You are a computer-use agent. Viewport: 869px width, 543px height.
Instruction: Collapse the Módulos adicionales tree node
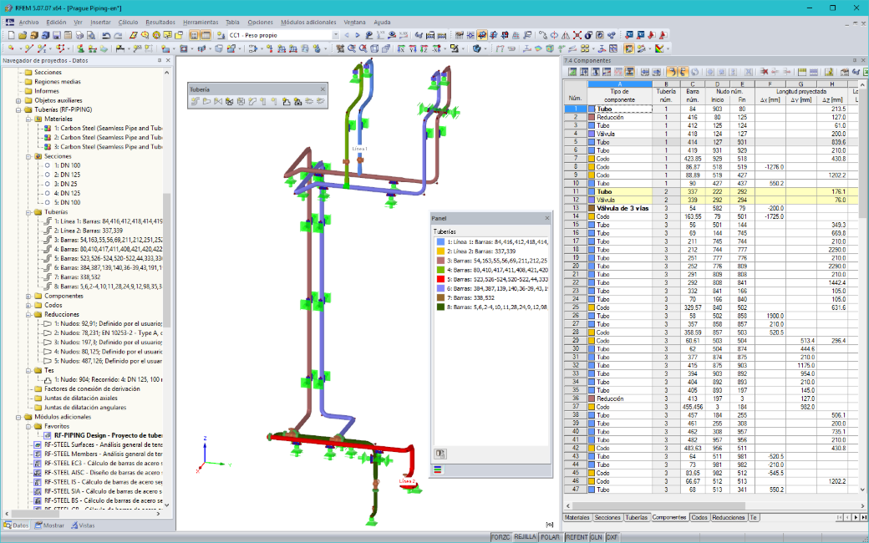[18, 417]
